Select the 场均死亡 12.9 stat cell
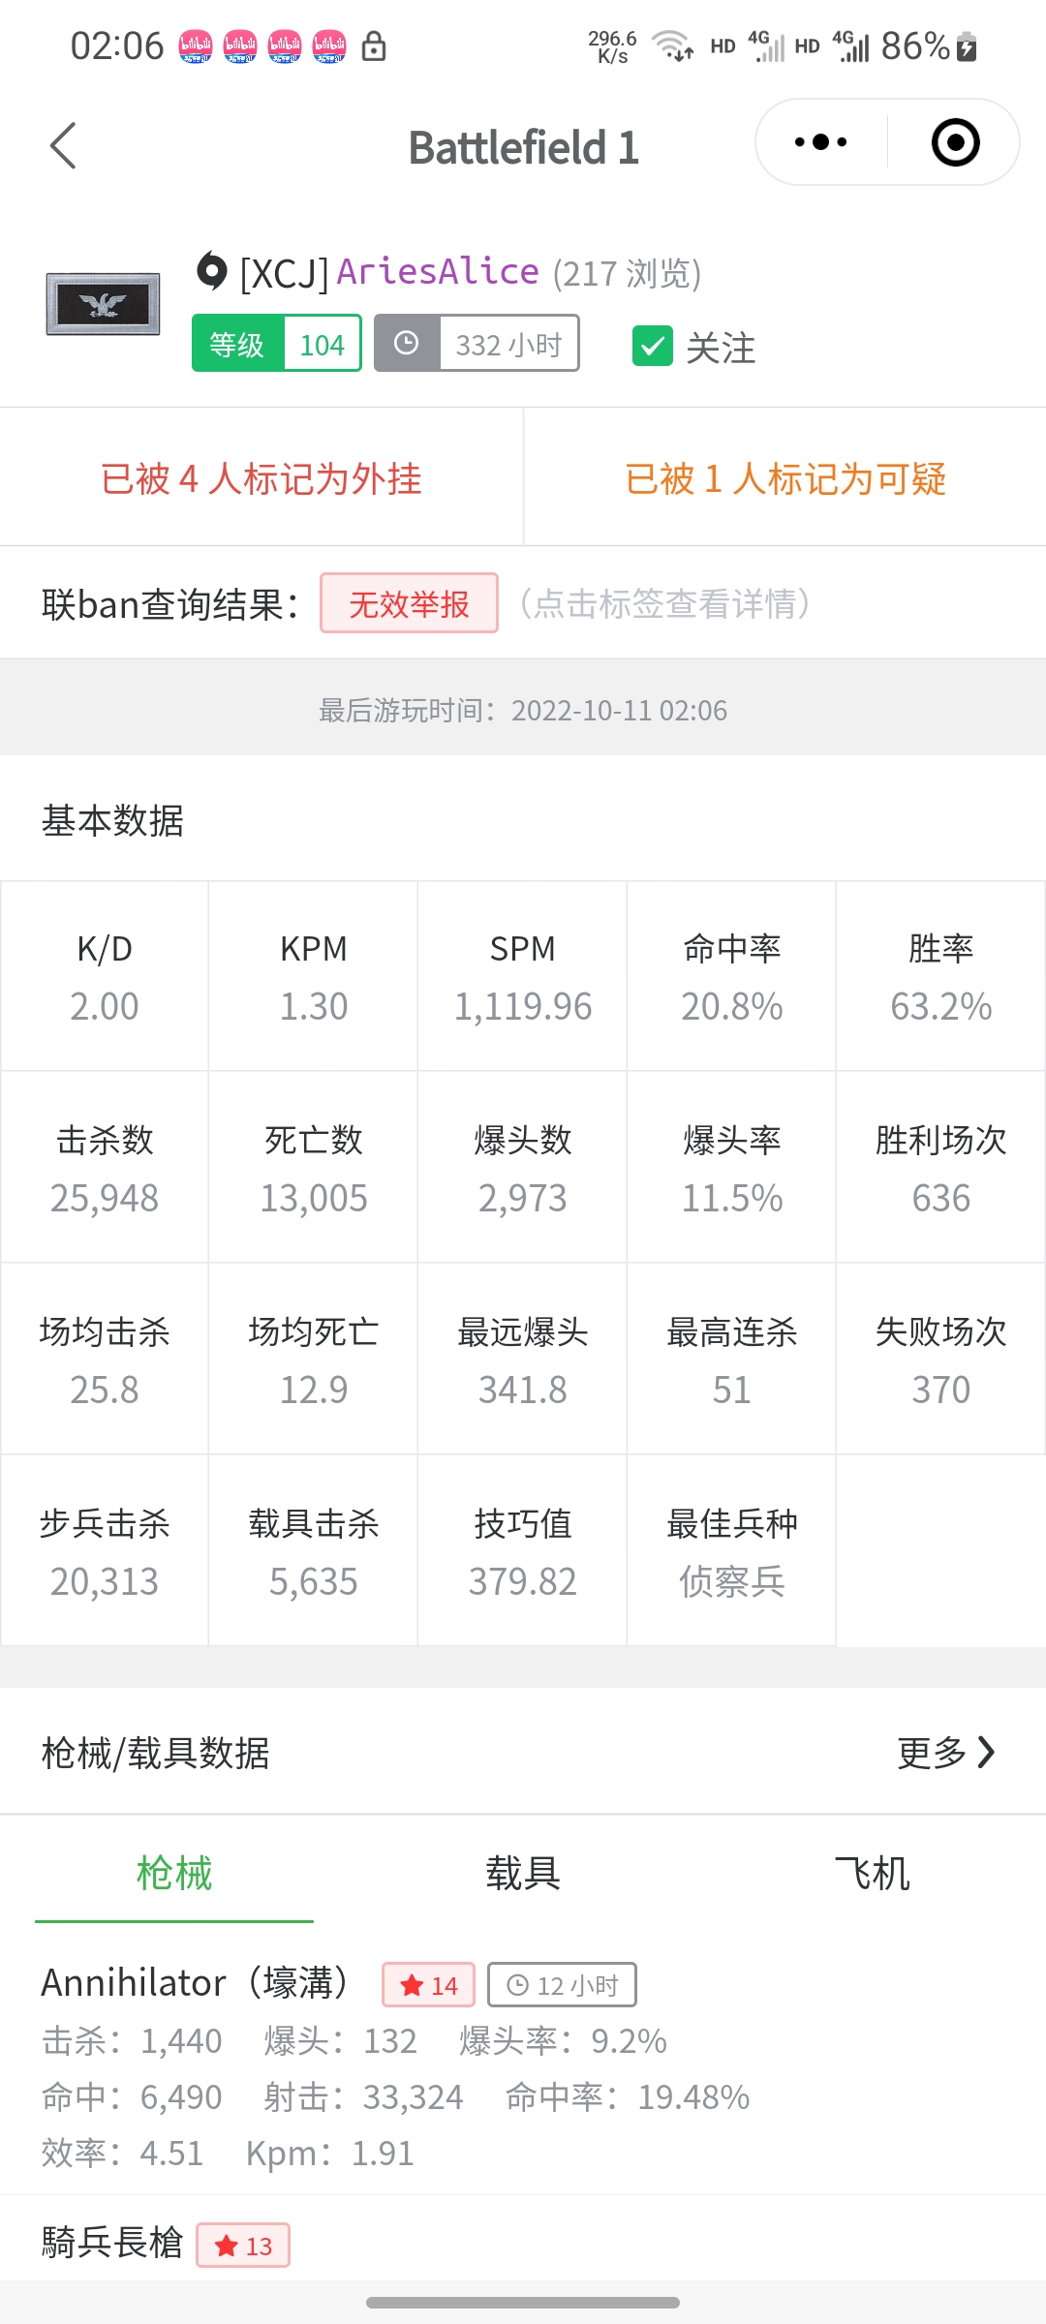The width and height of the screenshot is (1046, 2324). (314, 1360)
